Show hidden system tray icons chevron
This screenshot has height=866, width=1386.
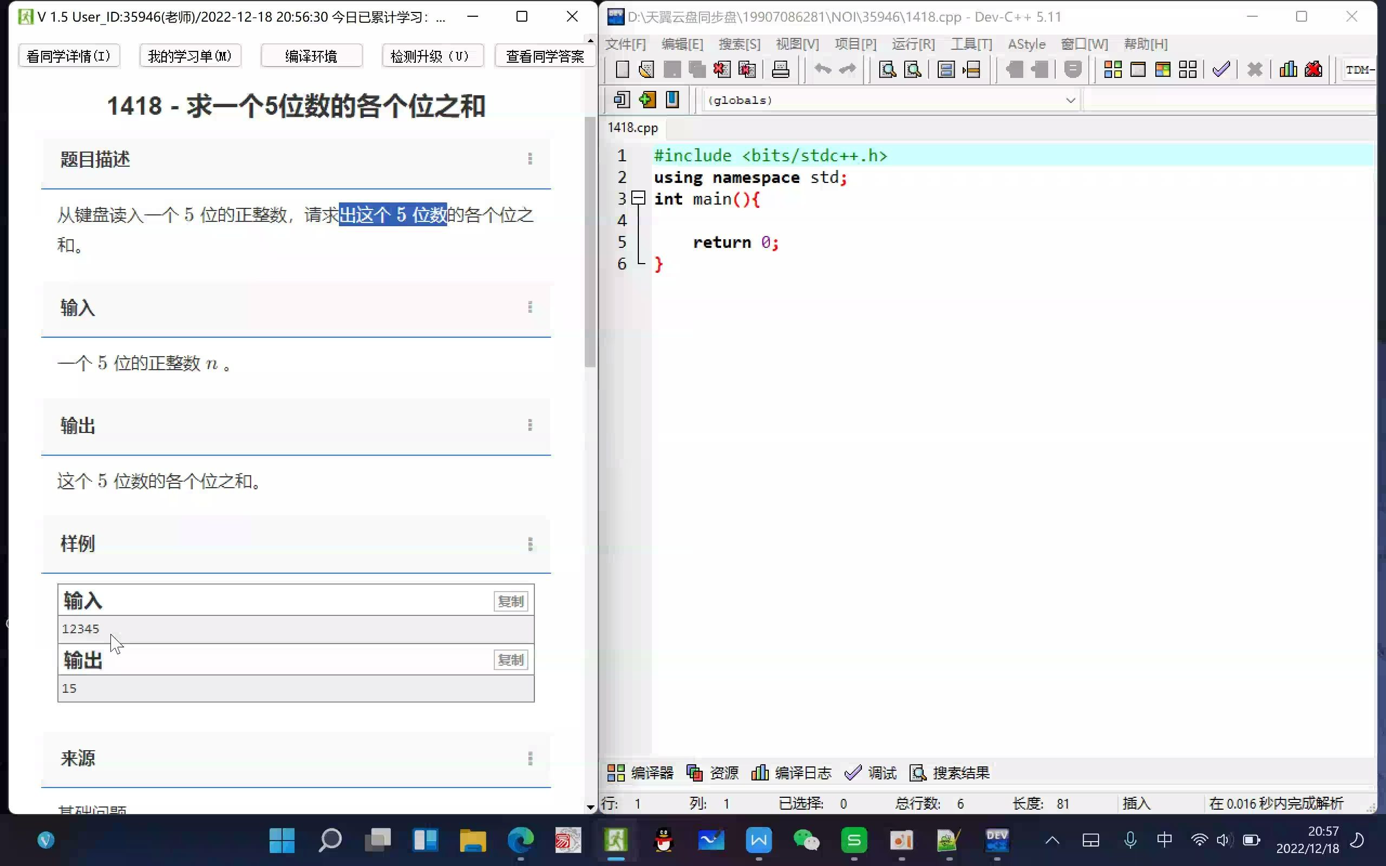[x=1052, y=840]
